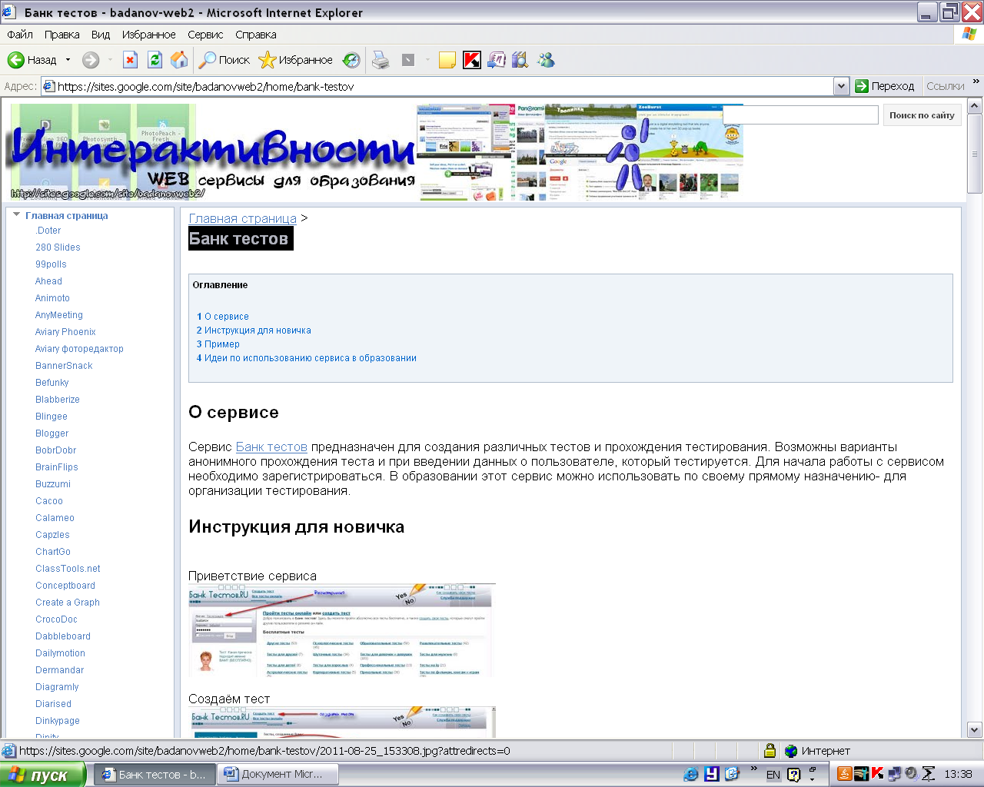Open the Избранное menu
This screenshot has height=787, width=984.
[x=148, y=35]
